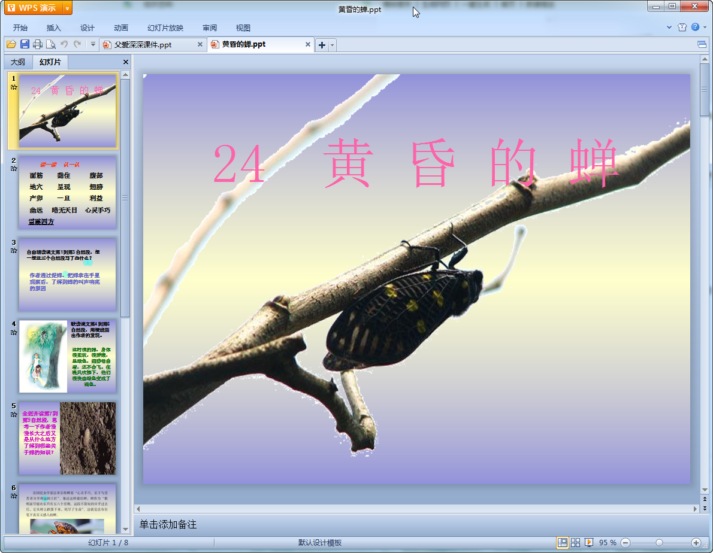
Task: Click the zoom slider handle
Action: click(x=659, y=543)
